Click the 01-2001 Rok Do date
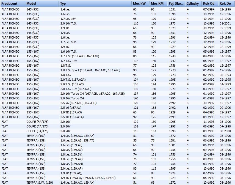This screenshot has height=185, width=235. coord(225,23)
